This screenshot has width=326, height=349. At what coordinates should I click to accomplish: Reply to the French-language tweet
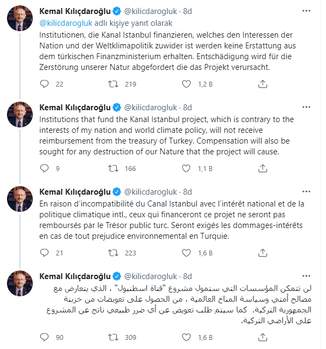(46, 253)
